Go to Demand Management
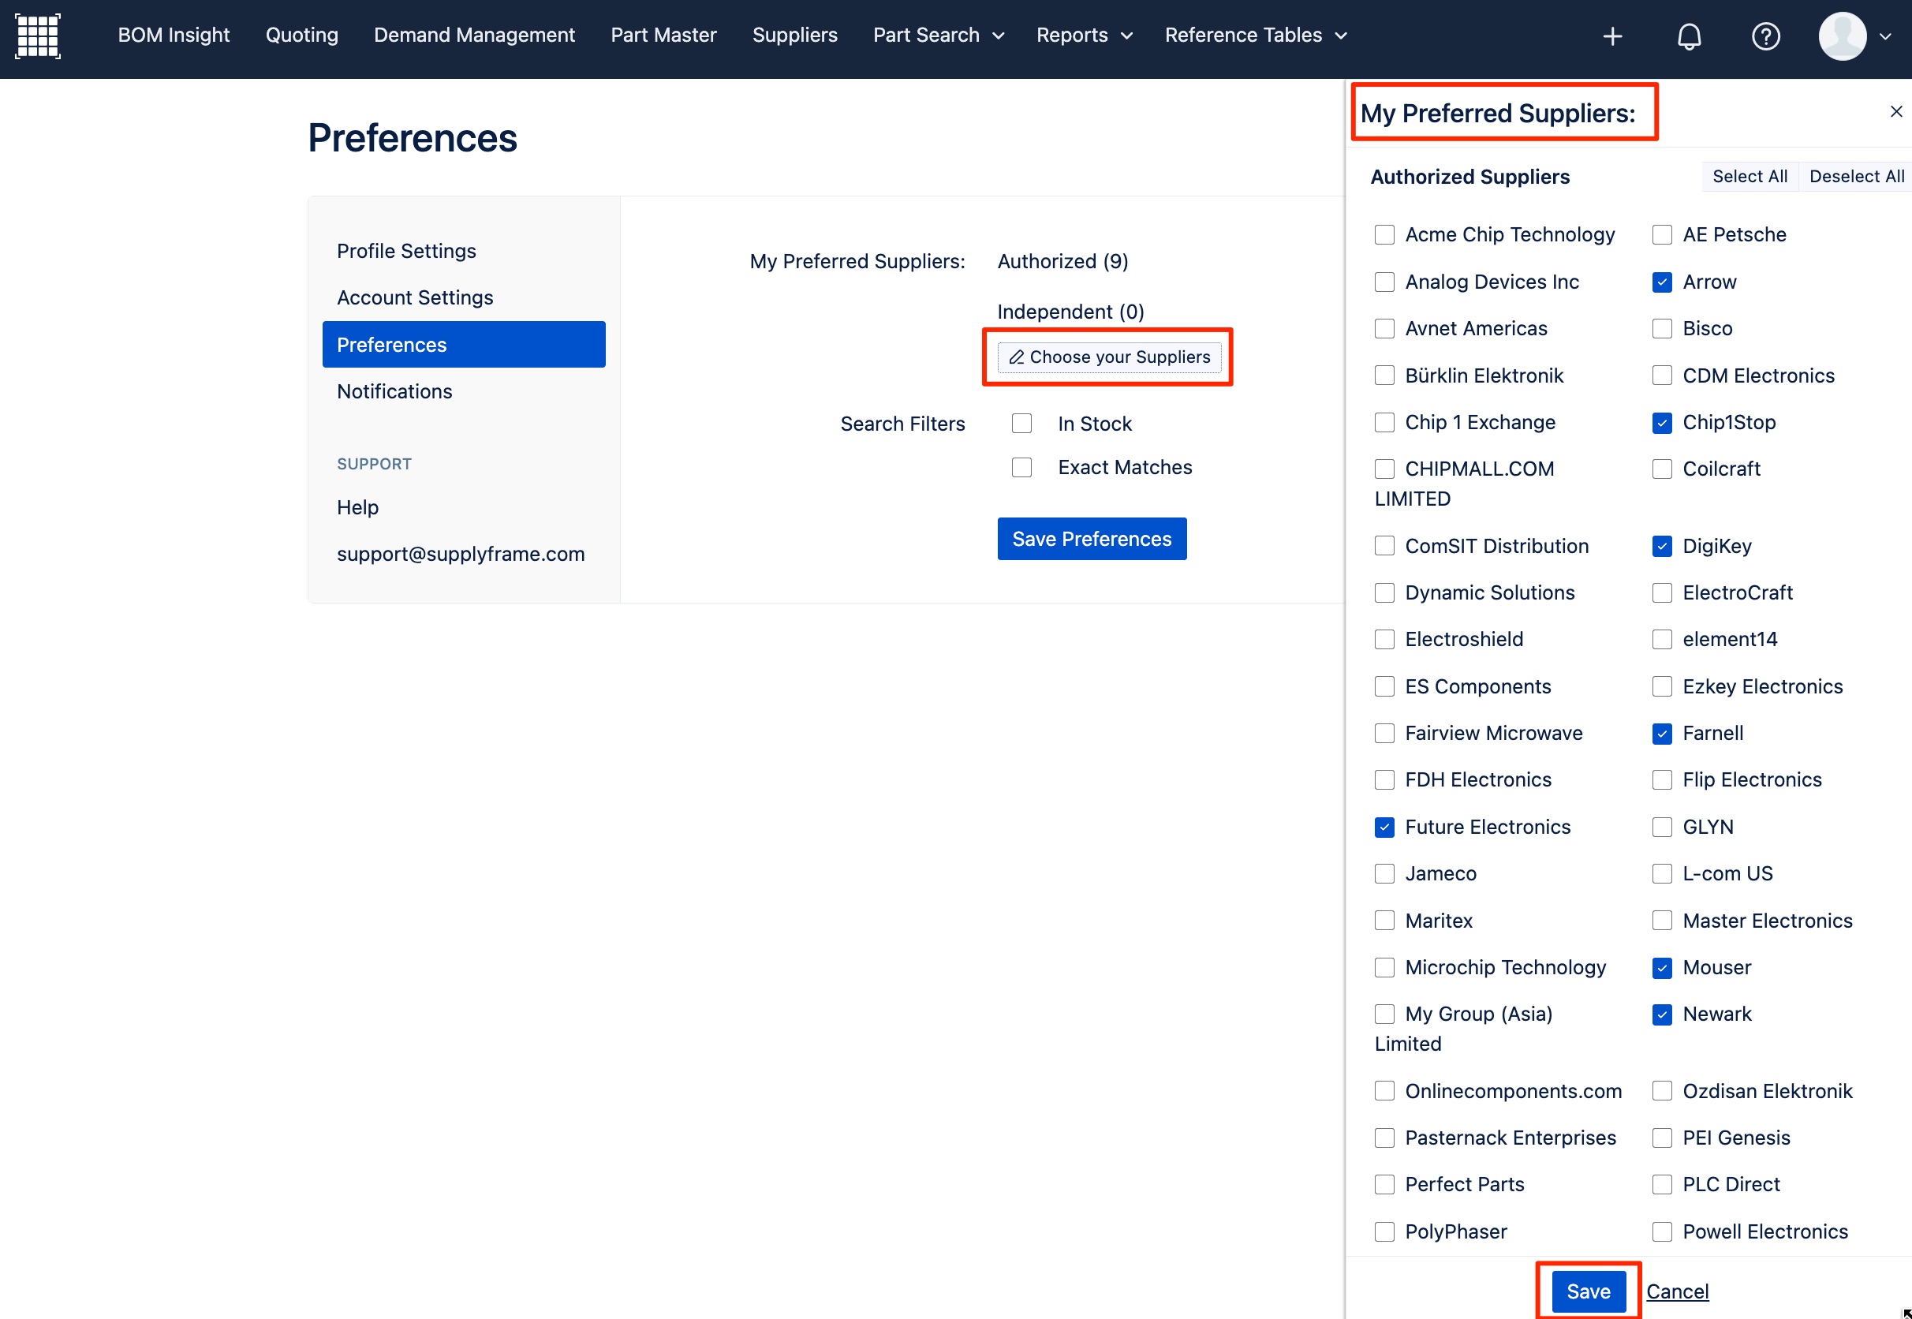 point(474,35)
